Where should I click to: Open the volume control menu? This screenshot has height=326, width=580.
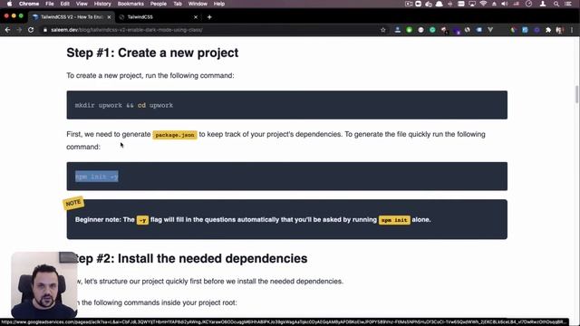coord(505,4)
